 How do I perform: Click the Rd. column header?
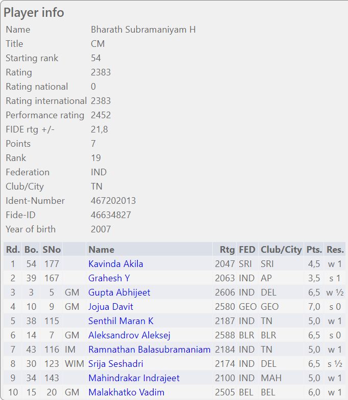[13, 250]
